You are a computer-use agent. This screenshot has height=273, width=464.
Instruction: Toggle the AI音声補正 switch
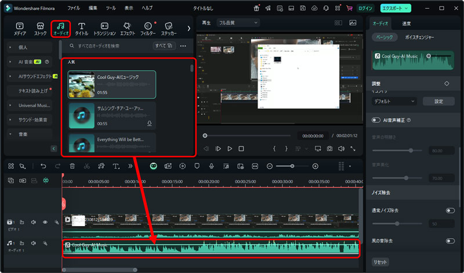coord(376,120)
